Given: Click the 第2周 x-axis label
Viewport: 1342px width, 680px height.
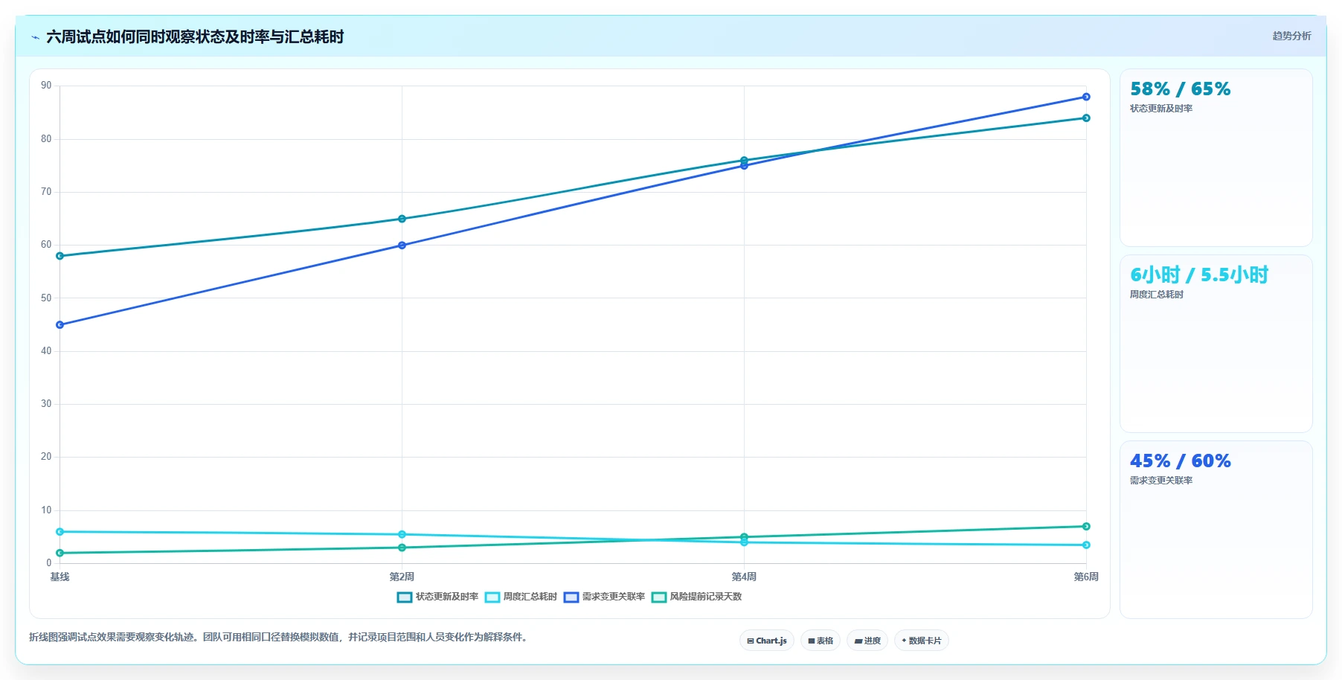Looking at the screenshot, I should pos(402,577).
